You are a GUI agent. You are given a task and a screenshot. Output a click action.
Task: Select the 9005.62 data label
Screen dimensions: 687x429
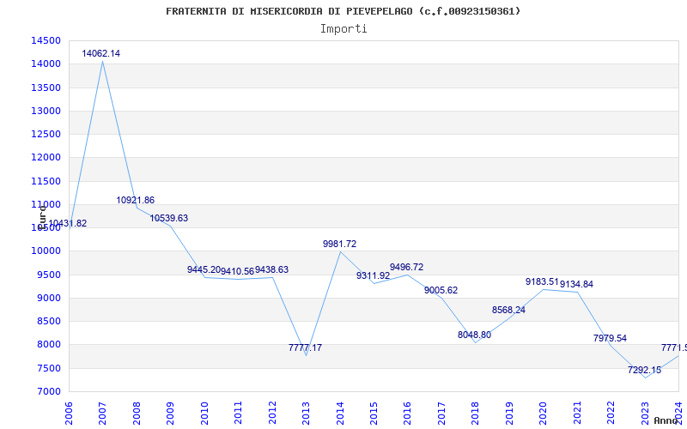point(441,290)
